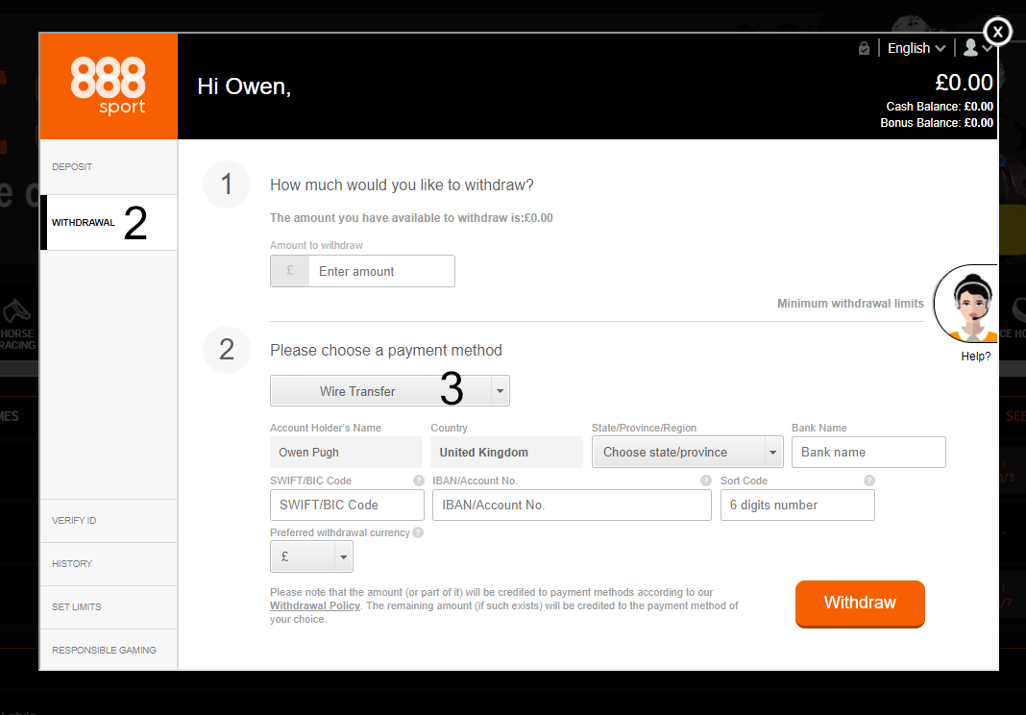Show help for Sort Code field
The height and width of the screenshot is (715, 1026).
869,481
